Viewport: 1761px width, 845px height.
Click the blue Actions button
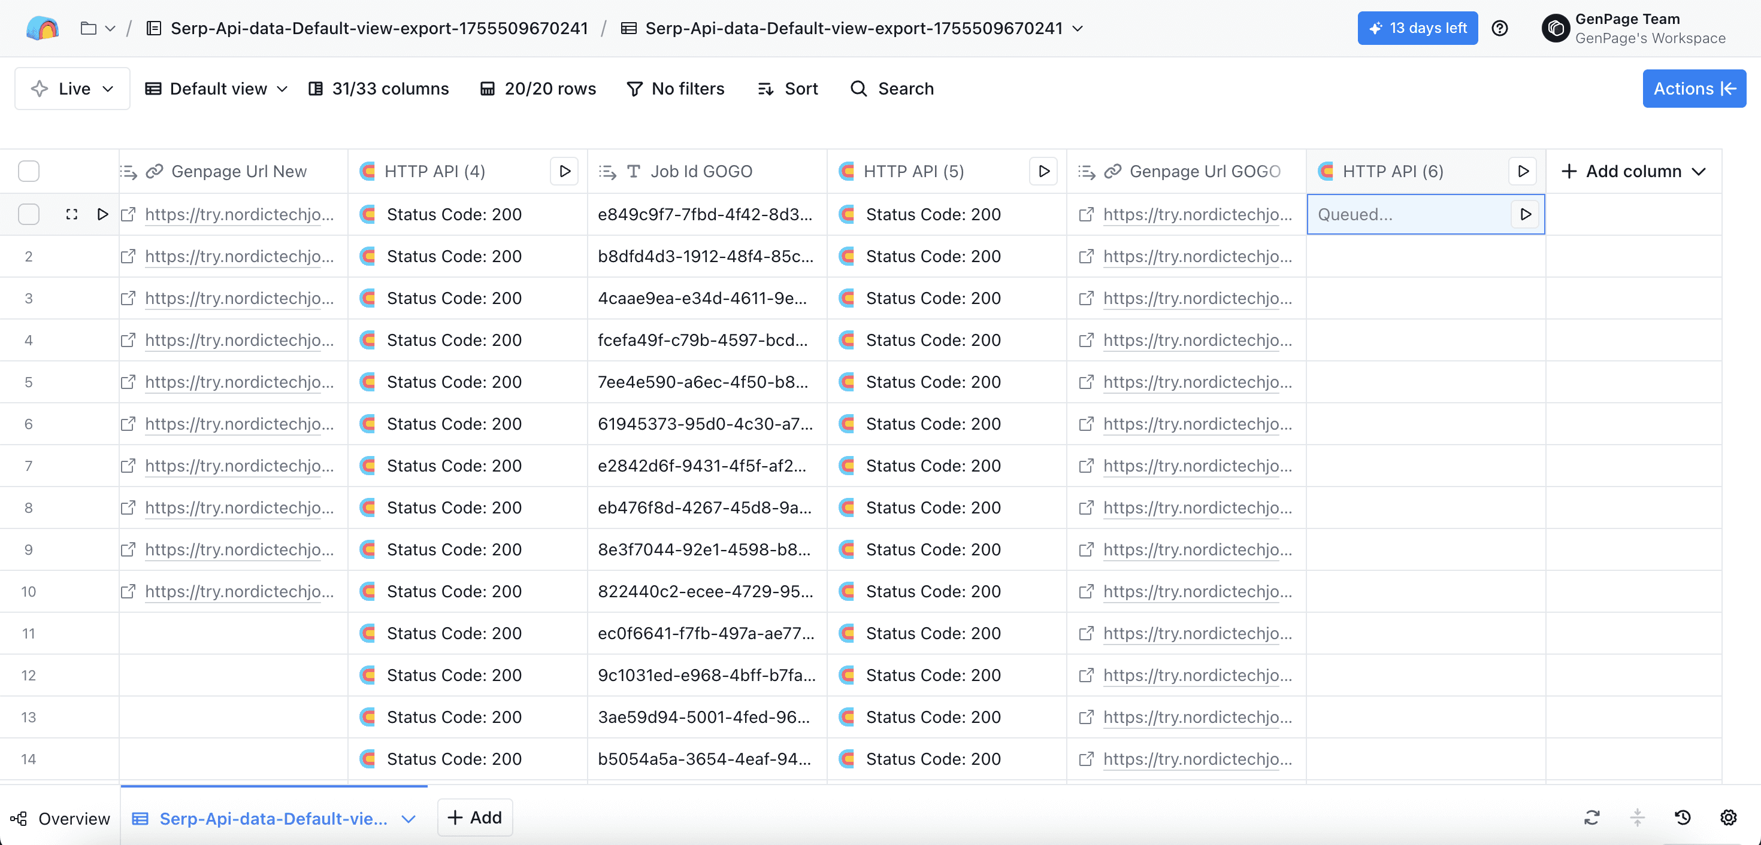coord(1693,89)
